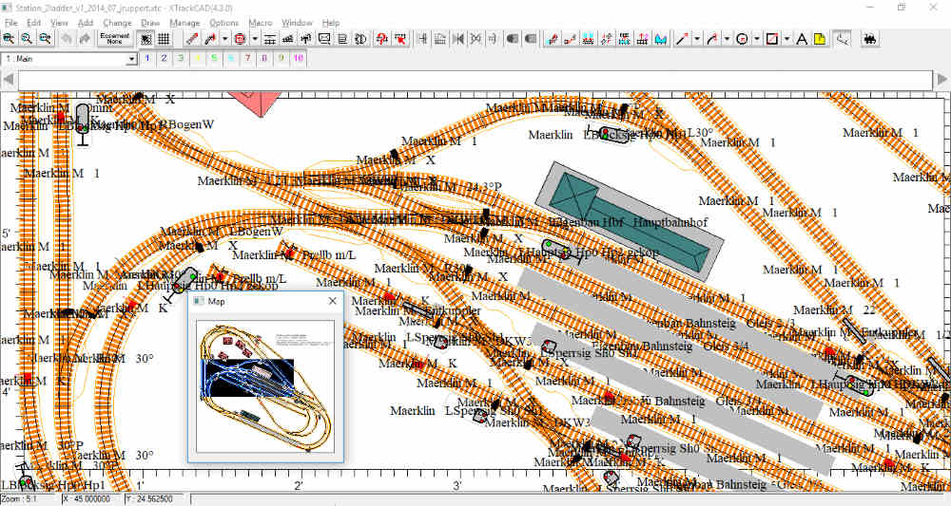
Task: Open the Options menu
Action: point(224,23)
